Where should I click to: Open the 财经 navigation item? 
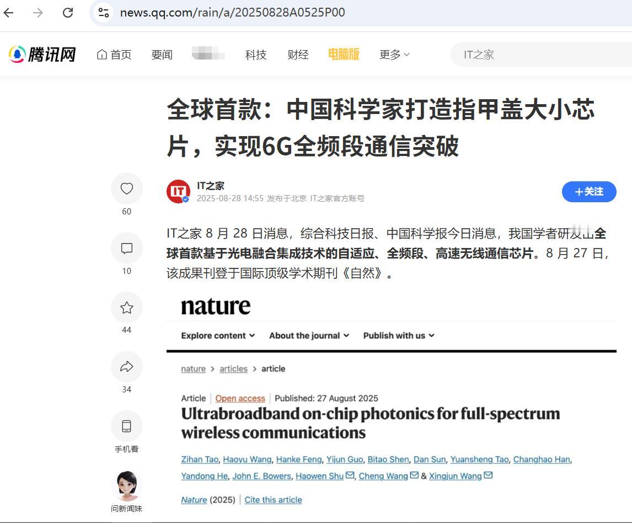point(298,55)
